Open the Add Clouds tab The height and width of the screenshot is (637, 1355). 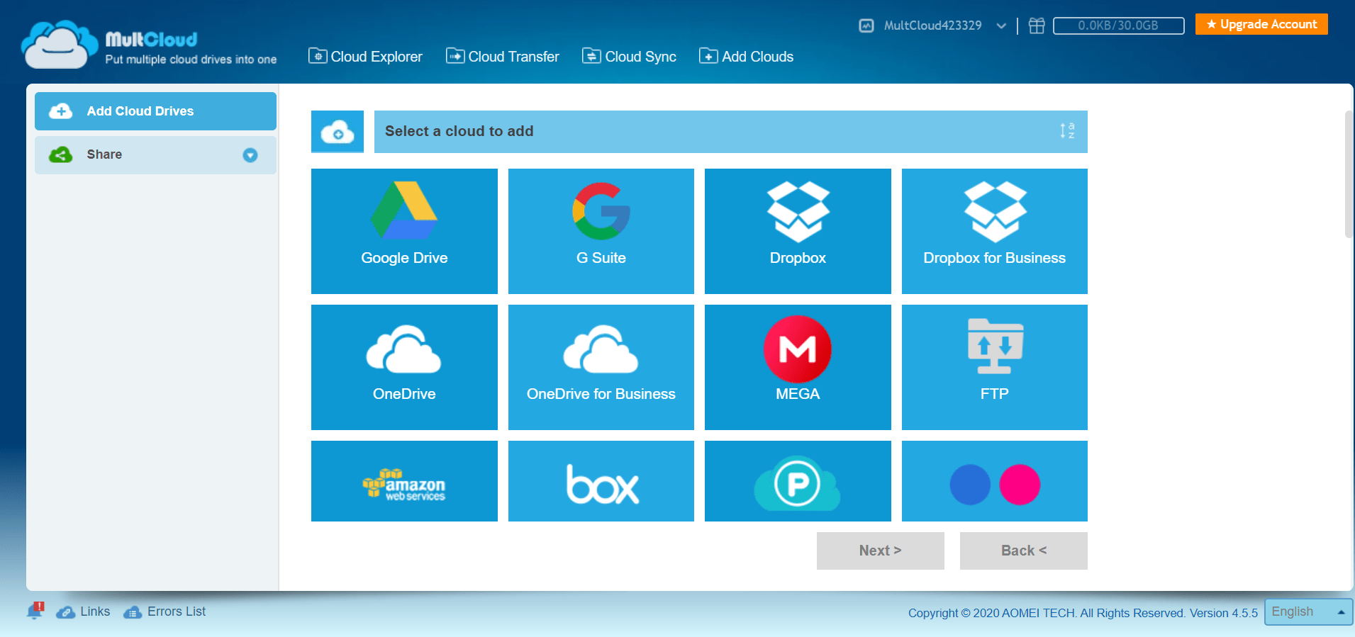point(746,57)
